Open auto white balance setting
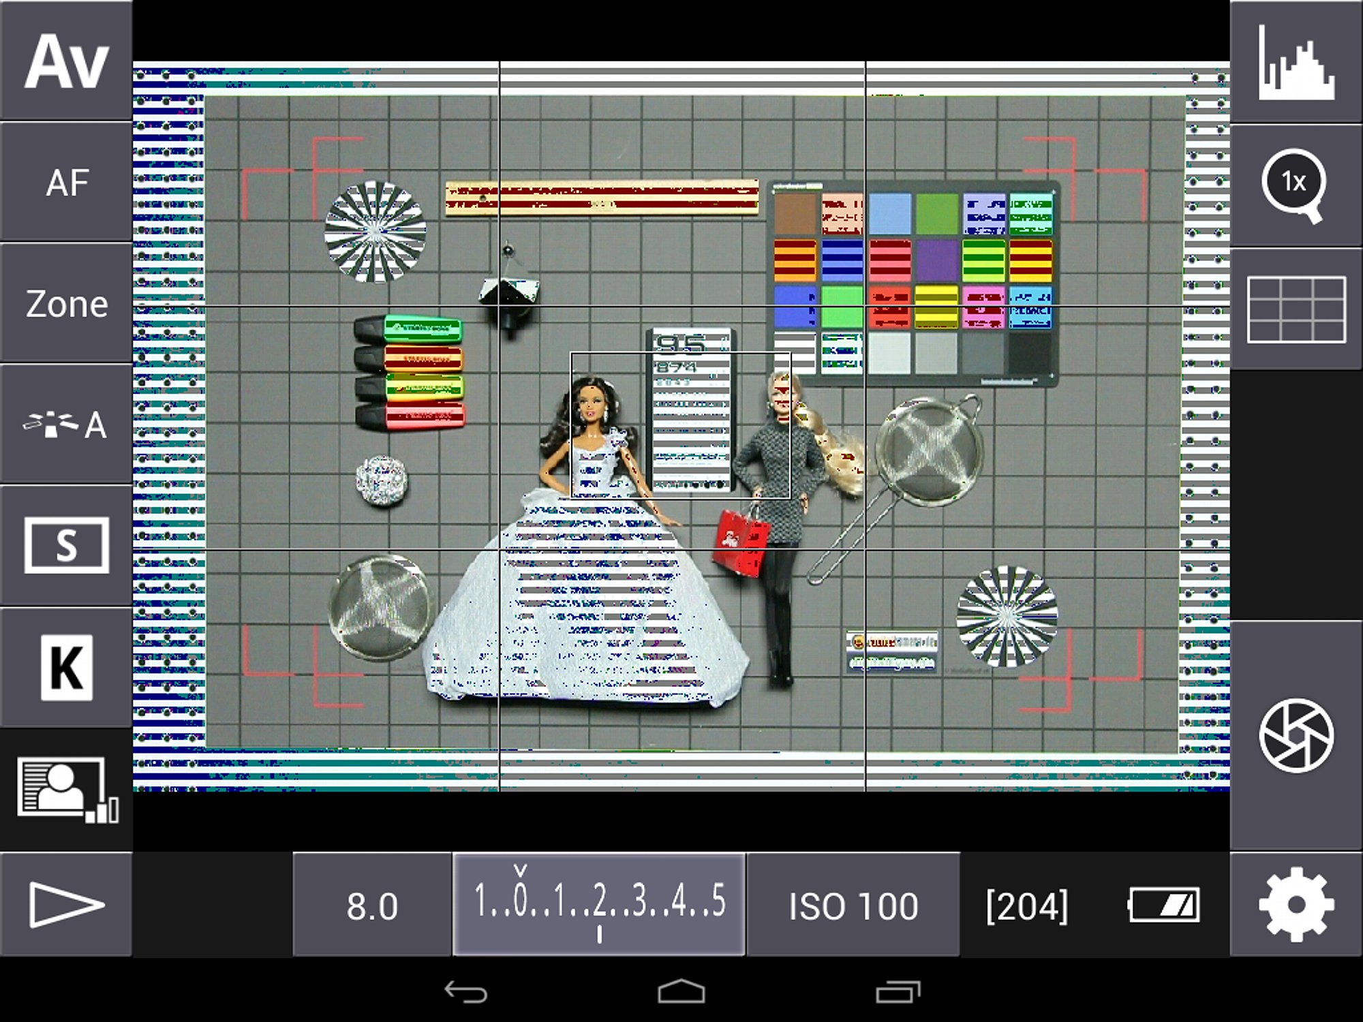 coord(66,425)
